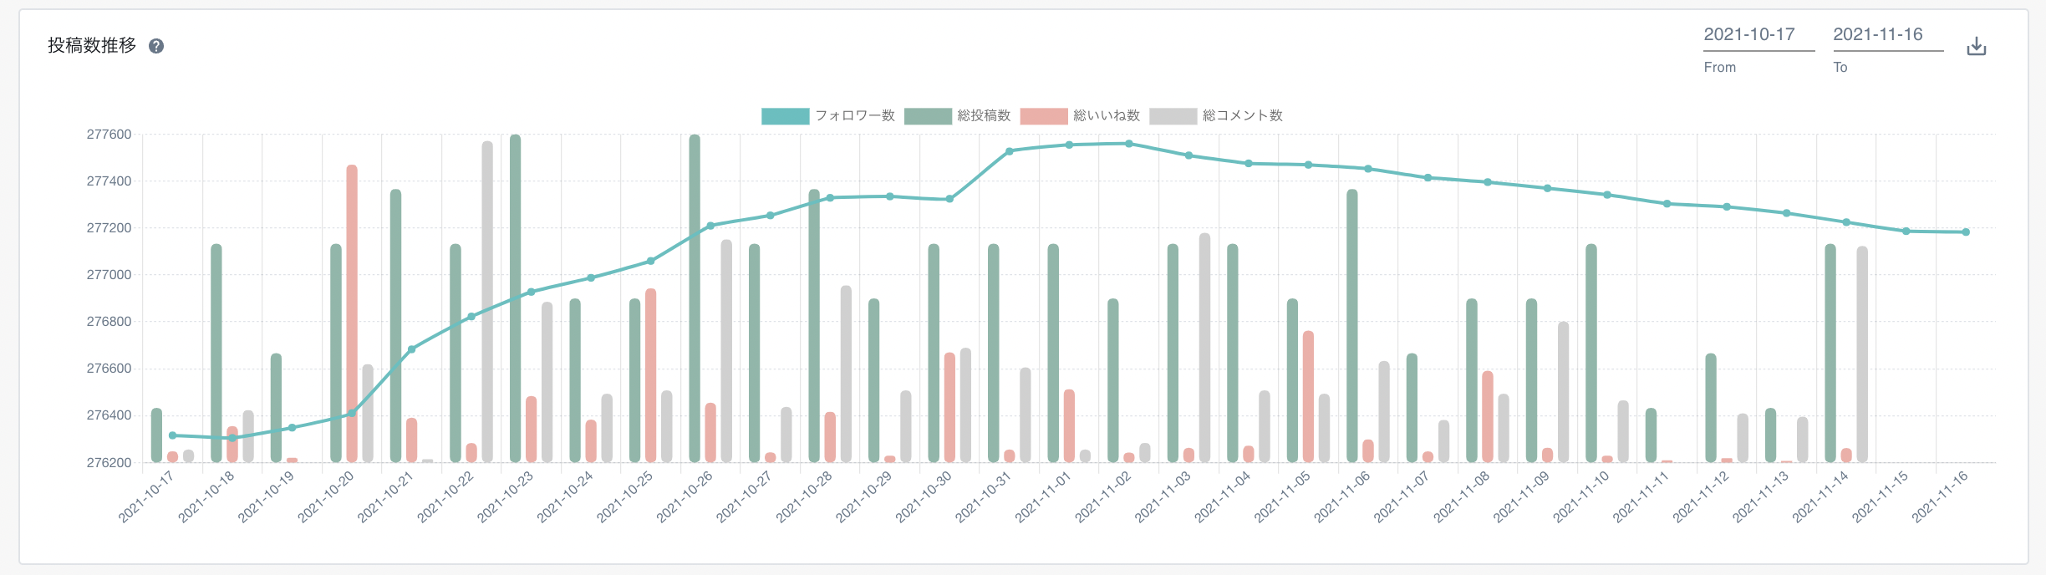
Task: Click the green post bar on 2021-11-06
Action: pyautogui.click(x=1352, y=326)
